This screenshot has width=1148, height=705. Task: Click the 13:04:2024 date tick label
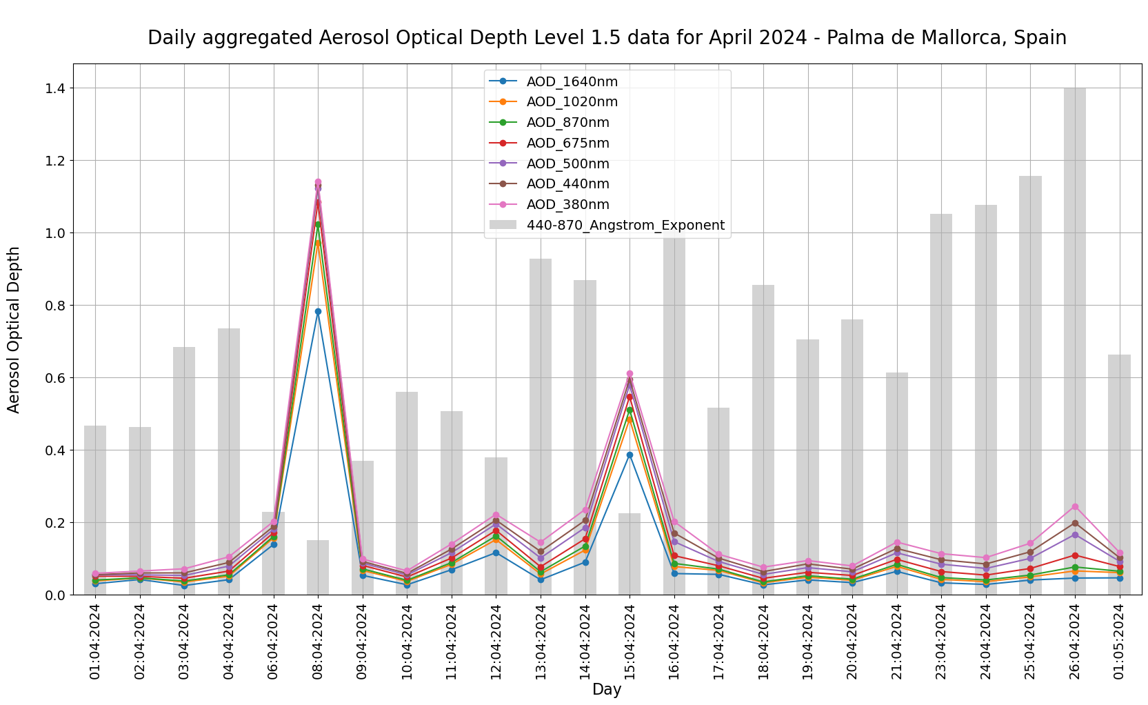(x=541, y=642)
